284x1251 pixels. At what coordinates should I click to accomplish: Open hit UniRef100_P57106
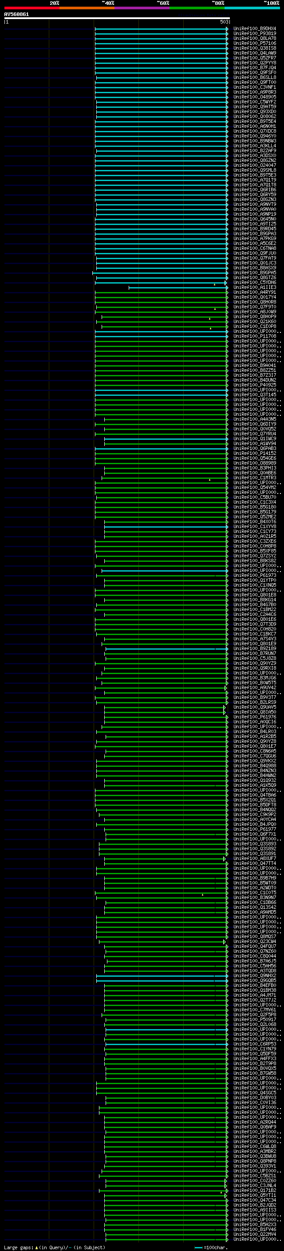click(x=255, y=43)
